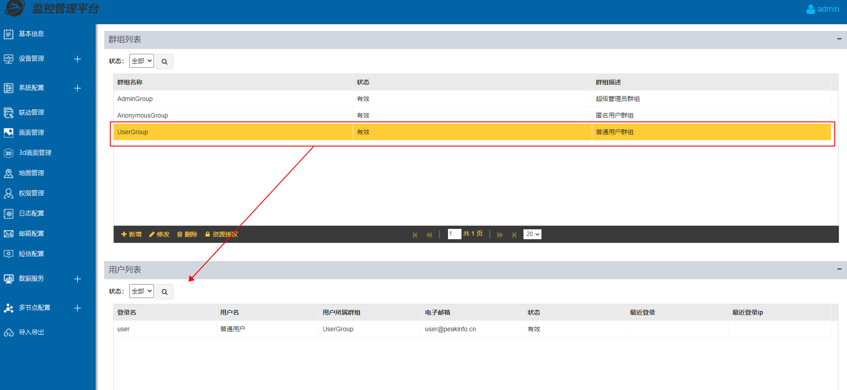This screenshot has width=847, height=390.
Task: Open 画面管理 menu item
Action: (x=31, y=132)
